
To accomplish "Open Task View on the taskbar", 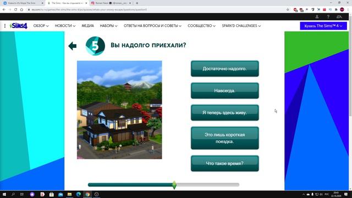I will tap(22, 194).
